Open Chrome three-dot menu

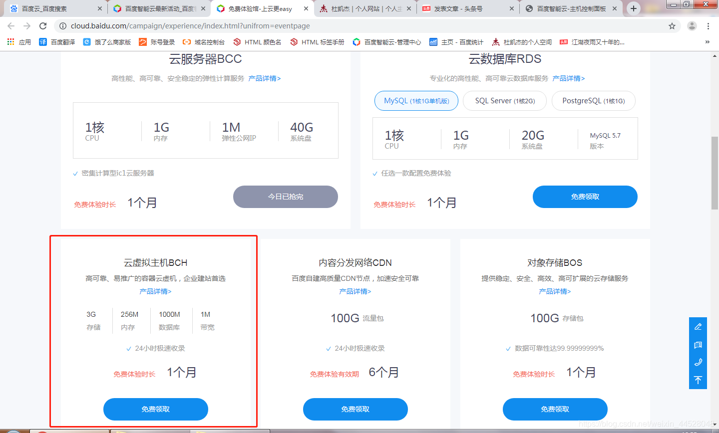coord(708,26)
